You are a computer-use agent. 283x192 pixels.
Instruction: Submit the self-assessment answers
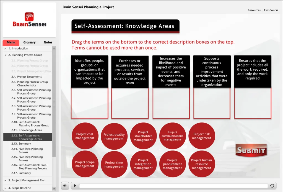coord(251,150)
